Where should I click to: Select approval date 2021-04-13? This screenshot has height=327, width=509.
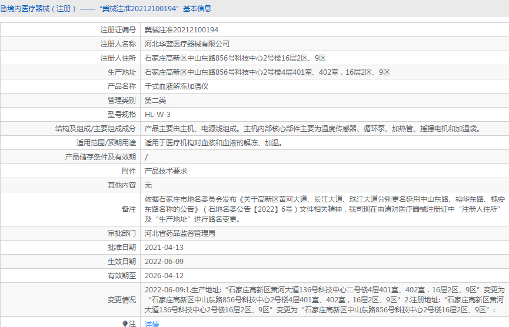pos(164,248)
